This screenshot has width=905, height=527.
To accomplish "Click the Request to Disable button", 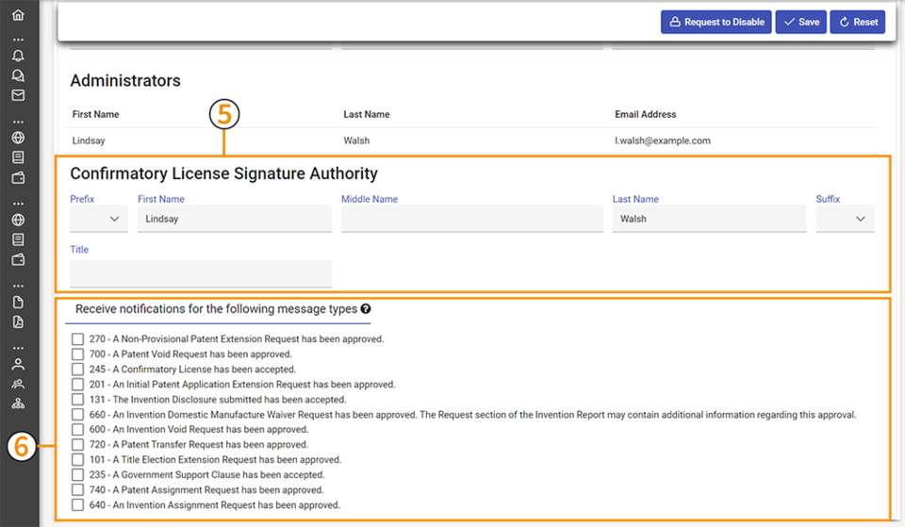I will pos(716,22).
